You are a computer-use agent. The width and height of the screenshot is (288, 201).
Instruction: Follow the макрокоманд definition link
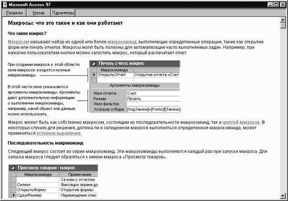122,42
